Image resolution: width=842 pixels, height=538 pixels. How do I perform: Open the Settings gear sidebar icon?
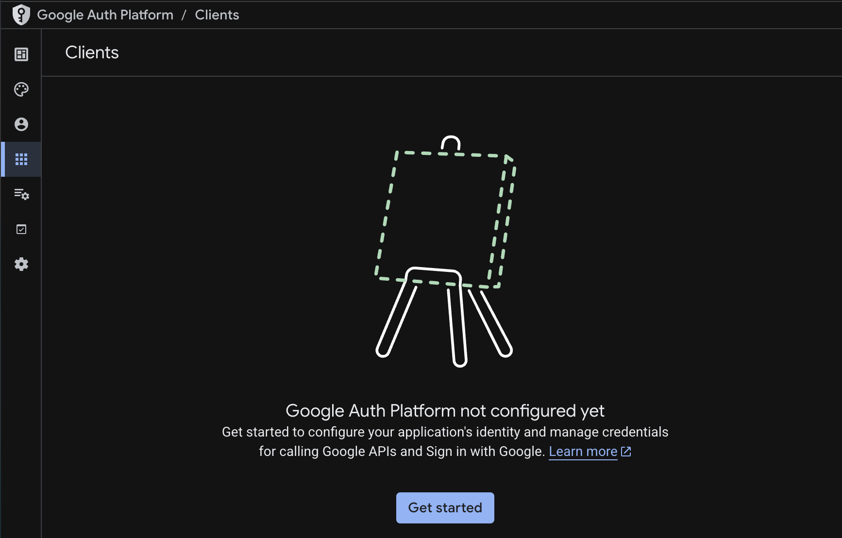21,264
